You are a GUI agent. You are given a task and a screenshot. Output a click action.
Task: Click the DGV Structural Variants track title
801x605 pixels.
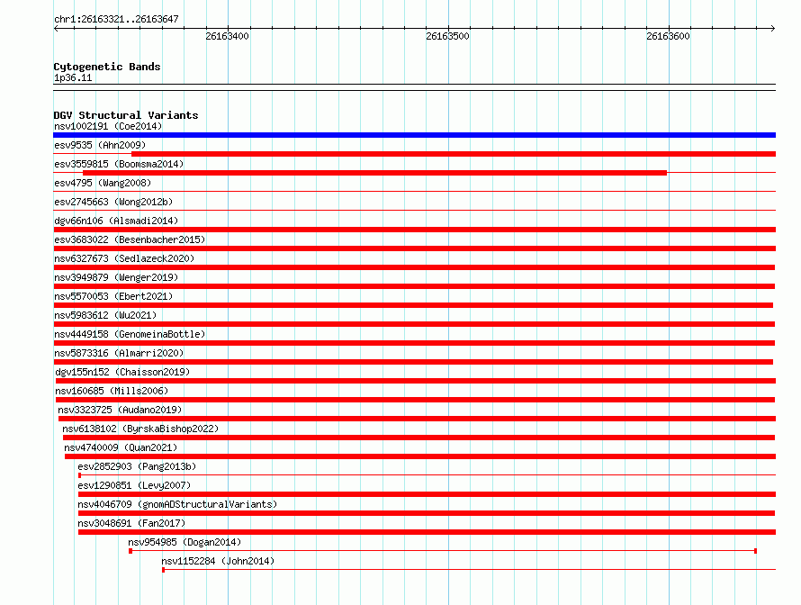pos(126,115)
